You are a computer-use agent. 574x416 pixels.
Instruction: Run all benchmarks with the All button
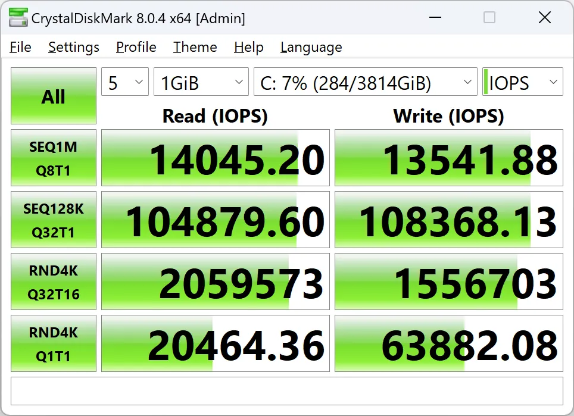pos(54,96)
